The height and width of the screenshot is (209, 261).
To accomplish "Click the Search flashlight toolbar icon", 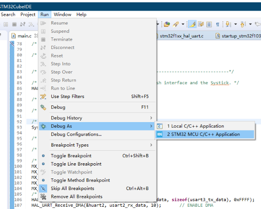I will click(x=176, y=25).
